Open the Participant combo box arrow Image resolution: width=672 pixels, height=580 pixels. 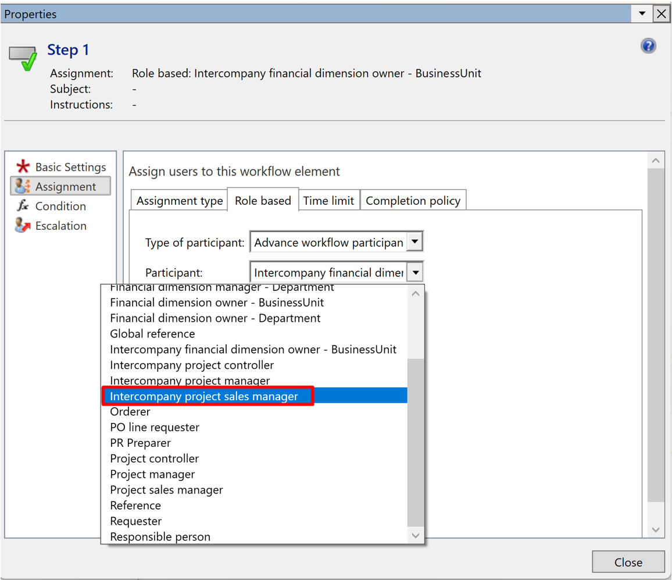click(x=415, y=272)
